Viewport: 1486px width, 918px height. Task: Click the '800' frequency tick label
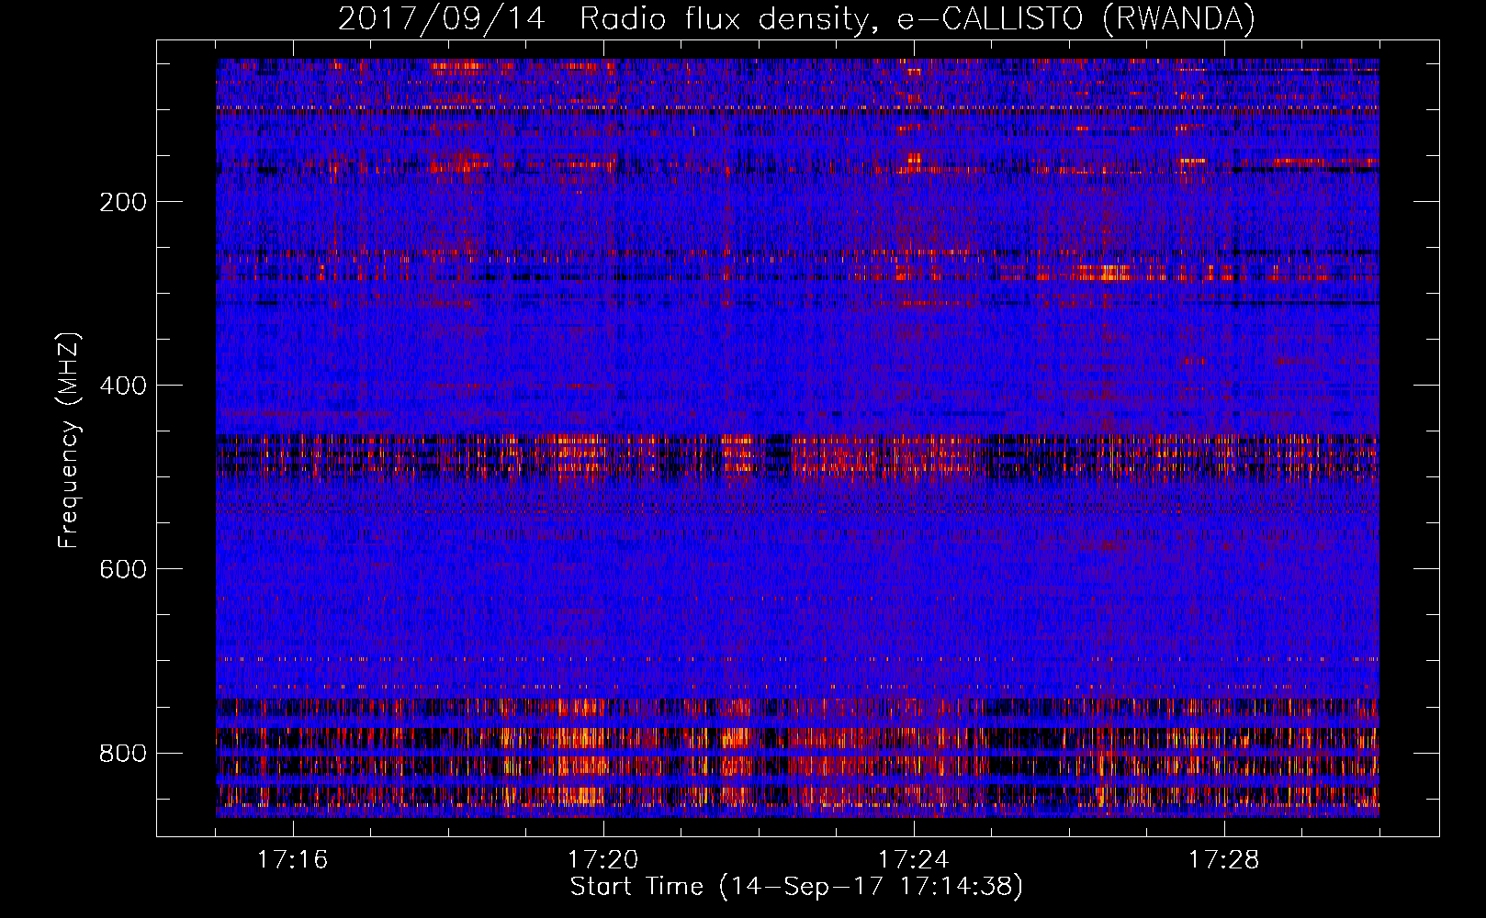point(123,753)
